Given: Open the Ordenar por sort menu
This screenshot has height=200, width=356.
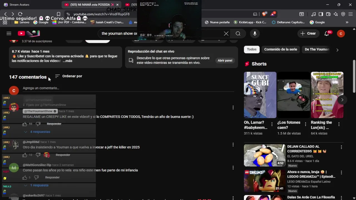Looking at the screenshot, I should tap(68, 76).
